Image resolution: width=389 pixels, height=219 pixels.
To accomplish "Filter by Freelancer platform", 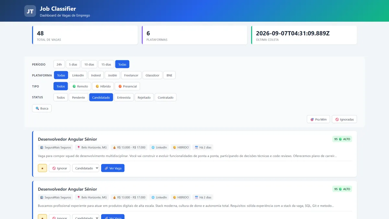I will tap(131, 75).
